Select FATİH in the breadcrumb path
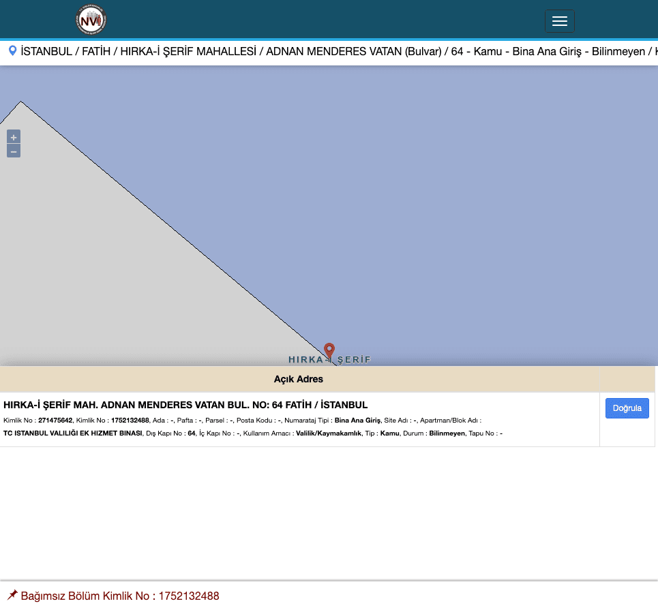This screenshot has height=610, width=658. [96, 51]
